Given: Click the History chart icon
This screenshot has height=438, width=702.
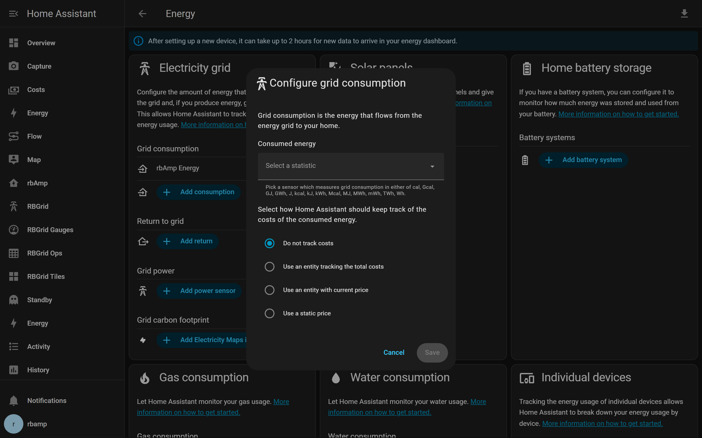Looking at the screenshot, I should (x=14, y=370).
